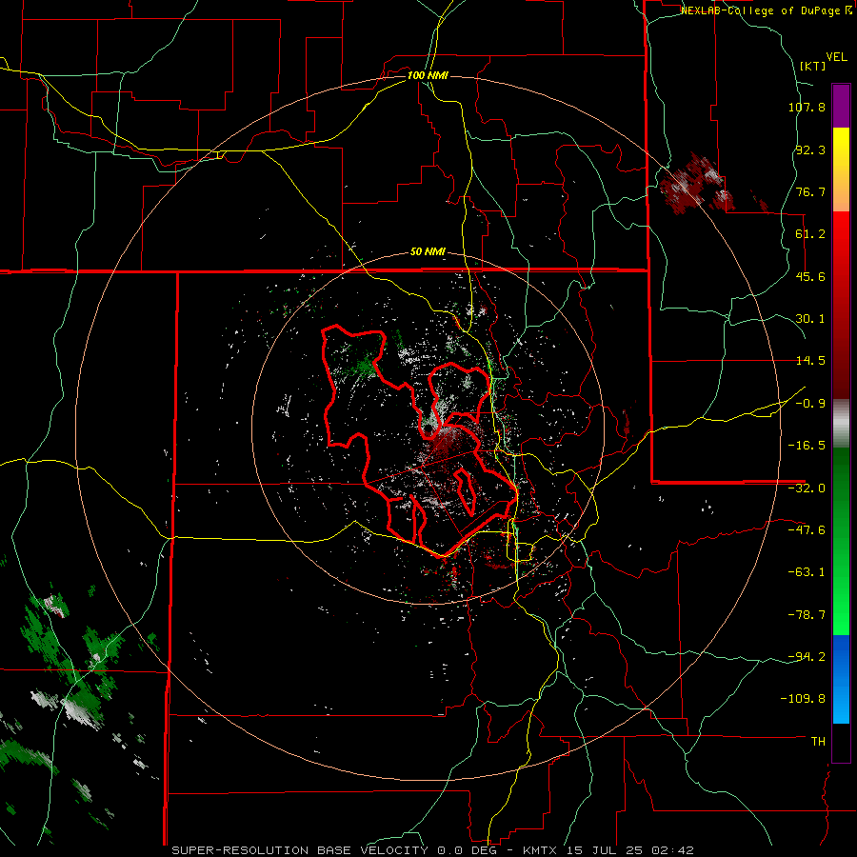Image resolution: width=857 pixels, height=857 pixels.
Task: Click the red velocity echo near 100 NMI ring
Action: (x=697, y=184)
